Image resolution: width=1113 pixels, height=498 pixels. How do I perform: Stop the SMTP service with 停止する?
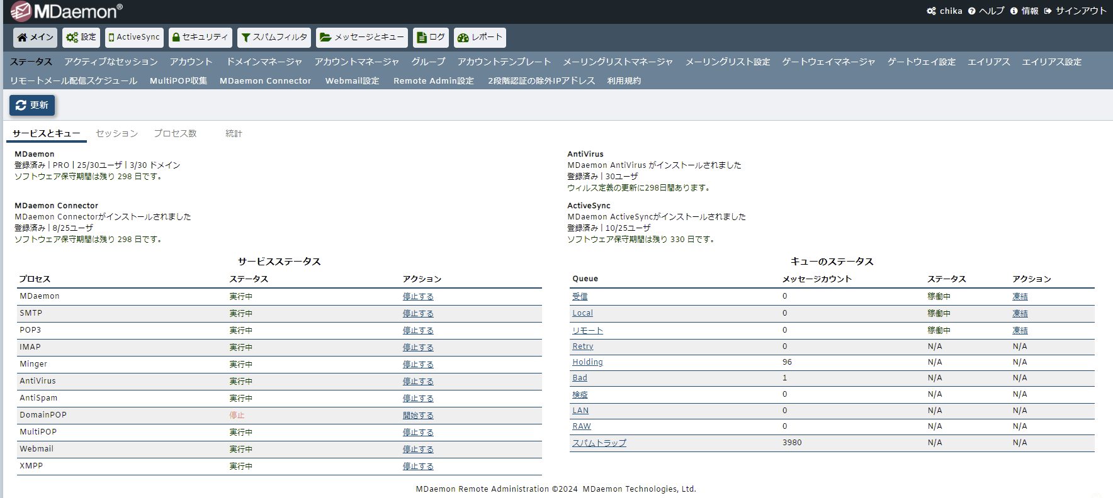pyautogui.click(x=418, y=314)
